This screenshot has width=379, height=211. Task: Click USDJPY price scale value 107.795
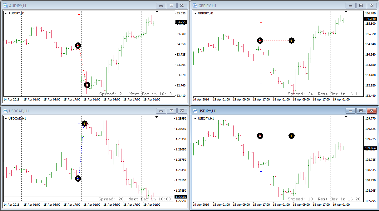(x=370, y=201)
